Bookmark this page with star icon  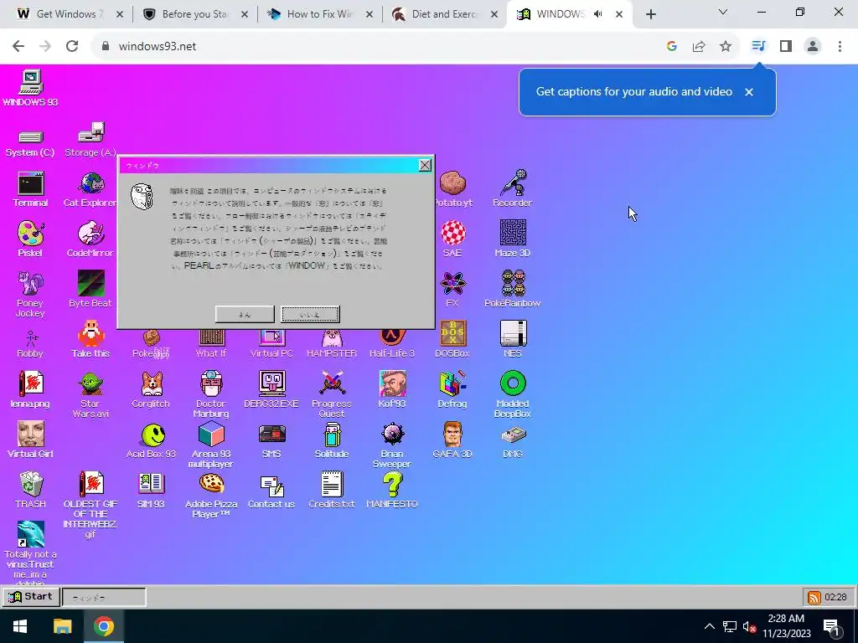point(726,47)
